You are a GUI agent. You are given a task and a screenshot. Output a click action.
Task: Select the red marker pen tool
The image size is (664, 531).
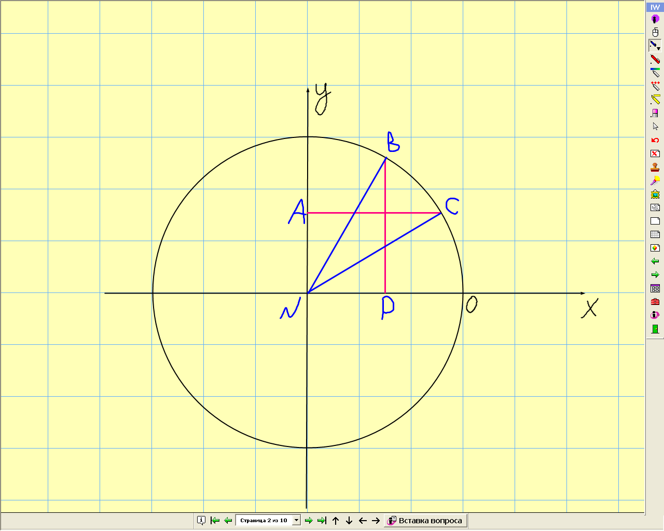point(655,59)
